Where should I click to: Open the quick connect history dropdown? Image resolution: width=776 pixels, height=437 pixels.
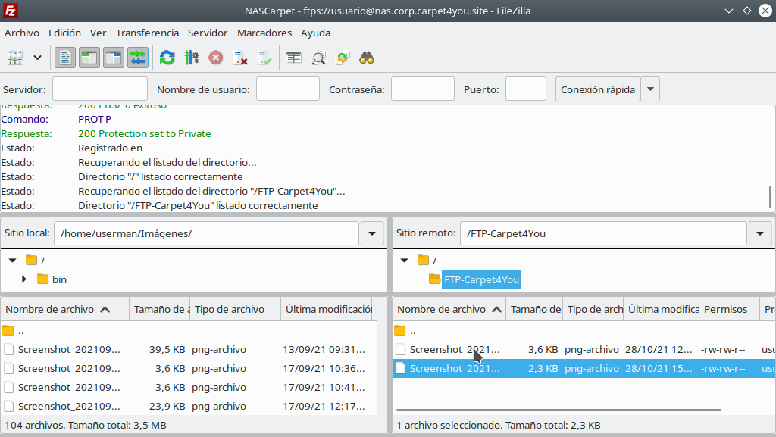tap(650, 89)
